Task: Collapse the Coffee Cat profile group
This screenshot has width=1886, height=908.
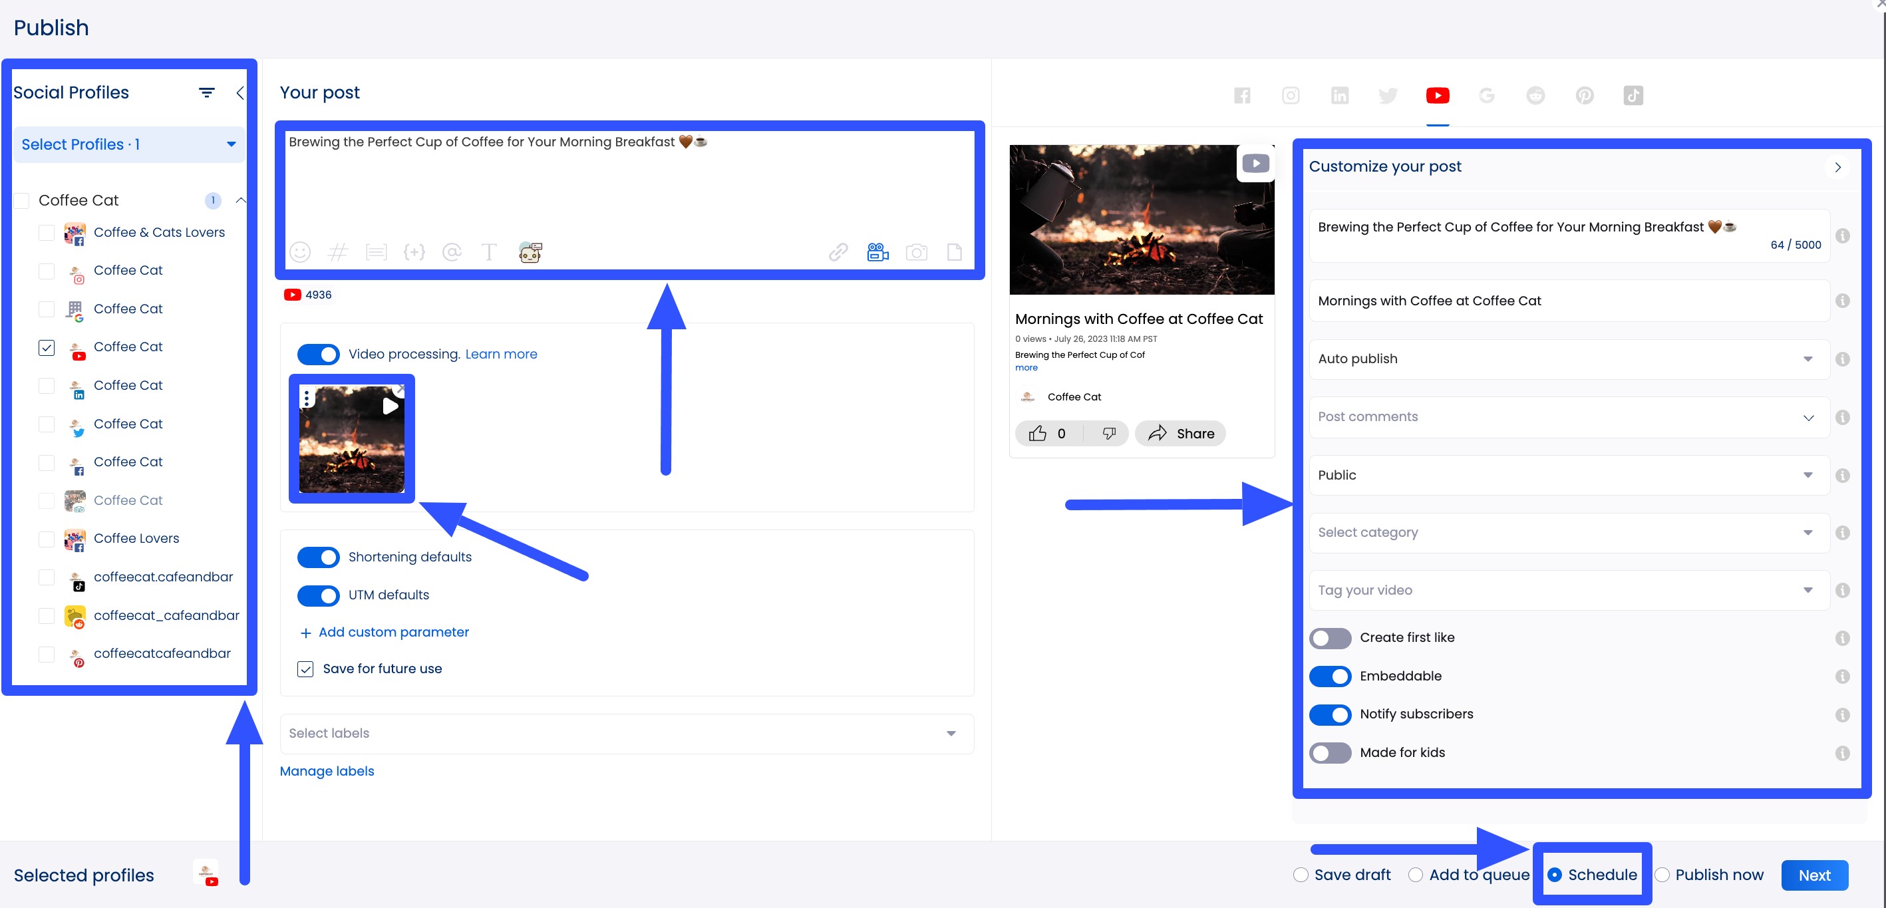Action: coord(240,200)
